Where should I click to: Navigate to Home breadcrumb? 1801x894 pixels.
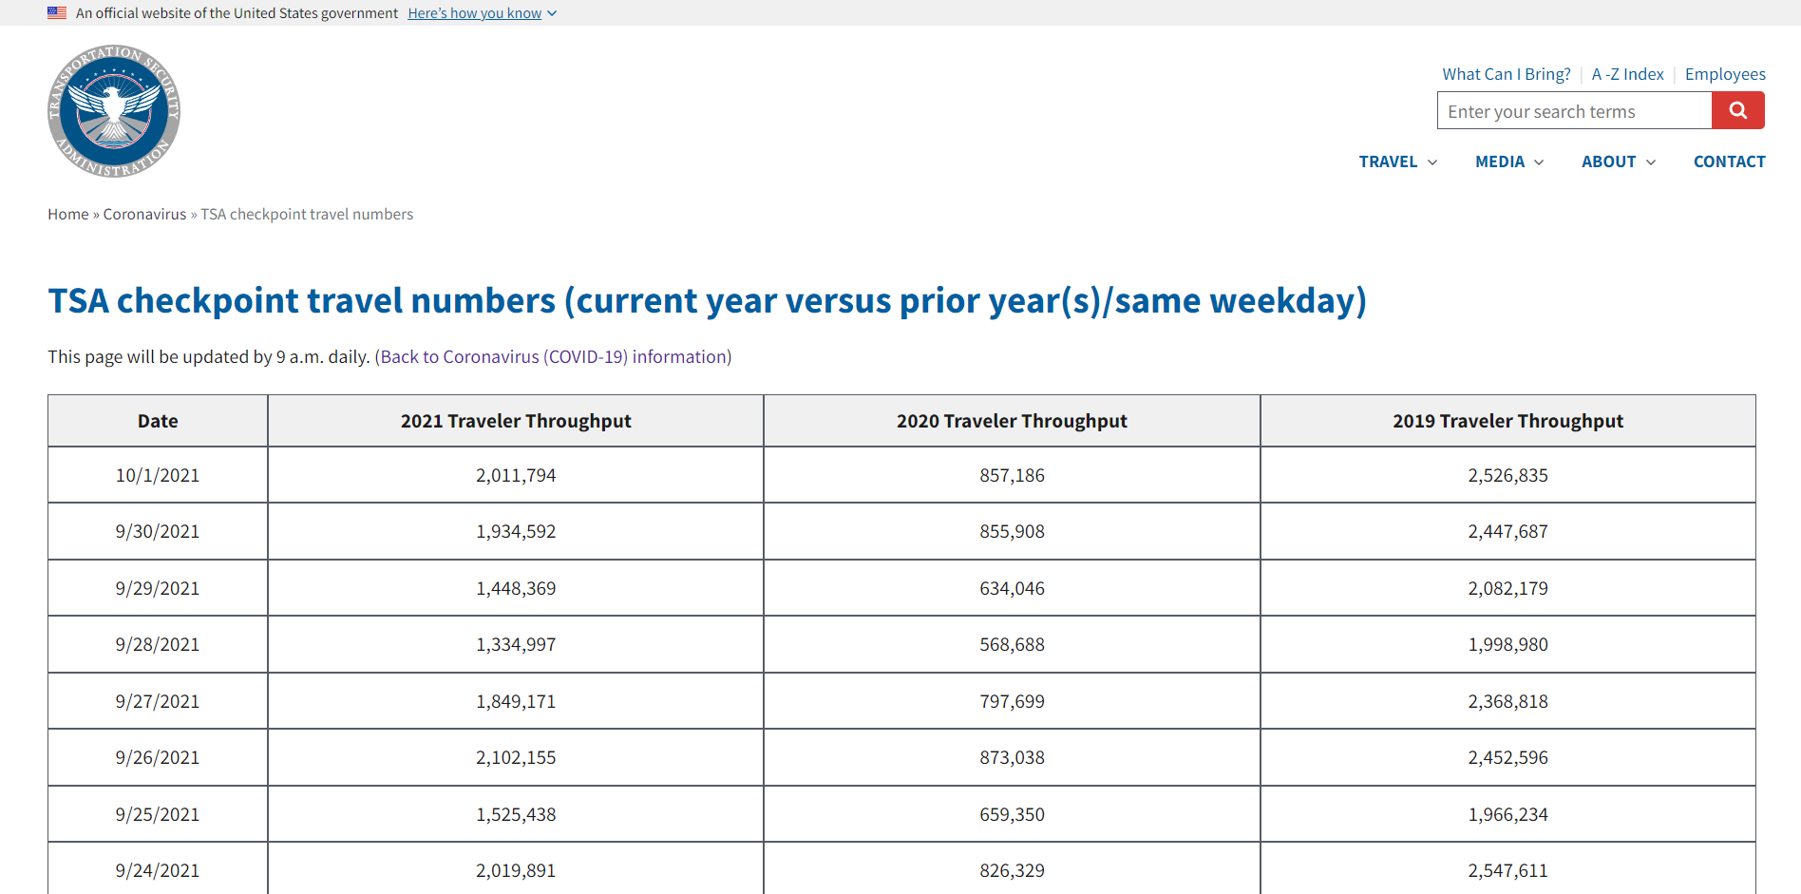pos(68,215)
